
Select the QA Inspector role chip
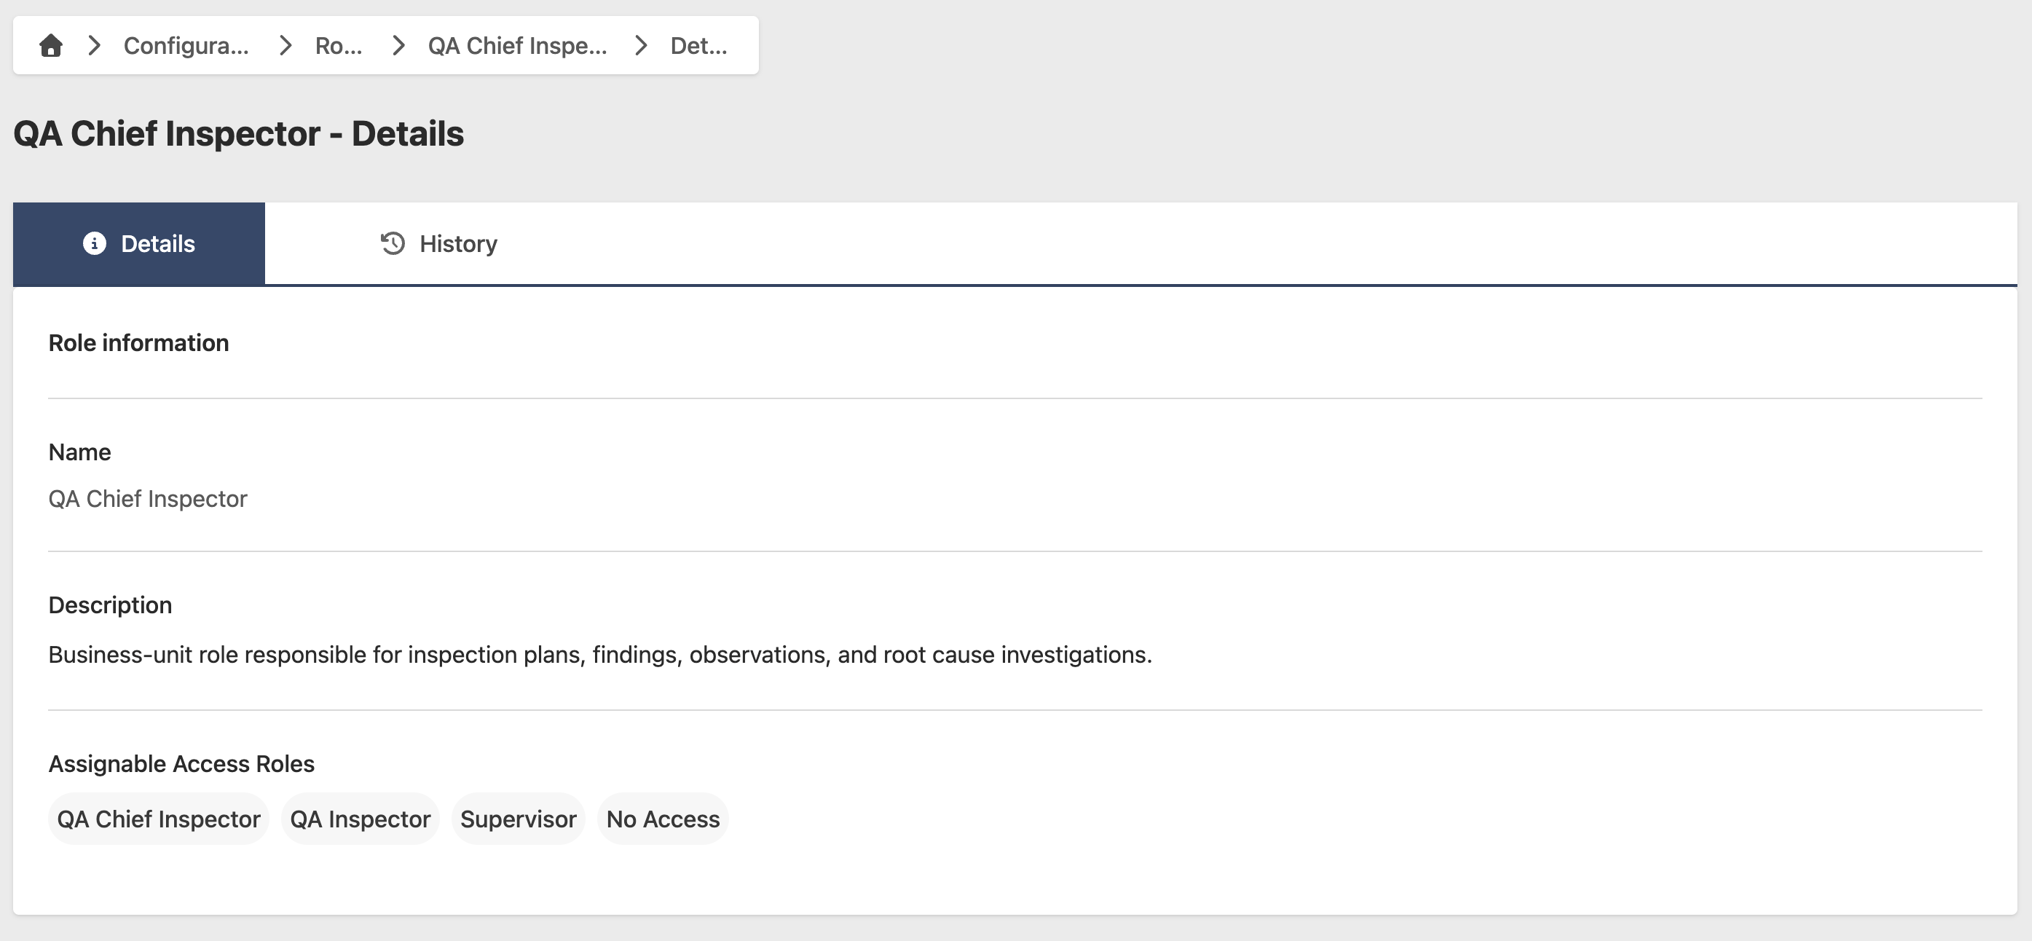(361, 819)
